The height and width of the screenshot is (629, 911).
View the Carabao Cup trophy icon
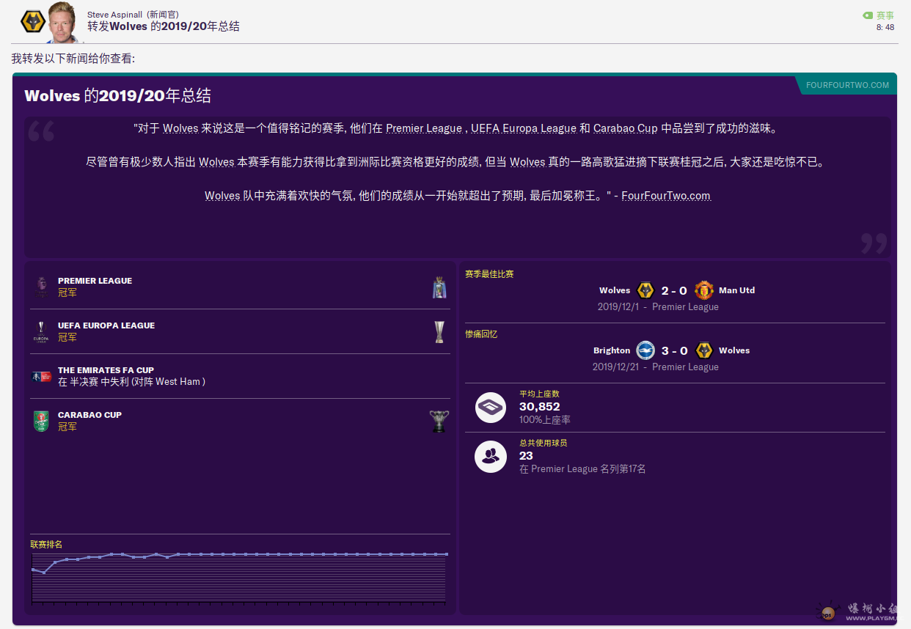point(439,421)
